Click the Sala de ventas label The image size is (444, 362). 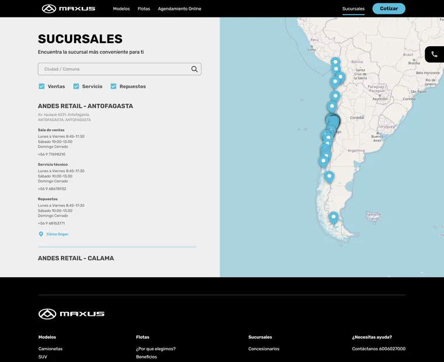[x=51, y=130]
